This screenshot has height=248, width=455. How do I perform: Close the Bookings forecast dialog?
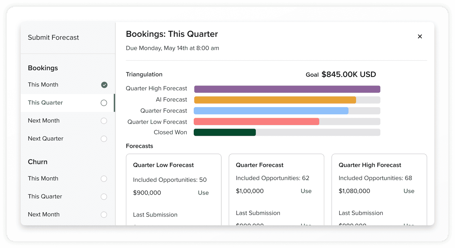(x=419, y=37)
